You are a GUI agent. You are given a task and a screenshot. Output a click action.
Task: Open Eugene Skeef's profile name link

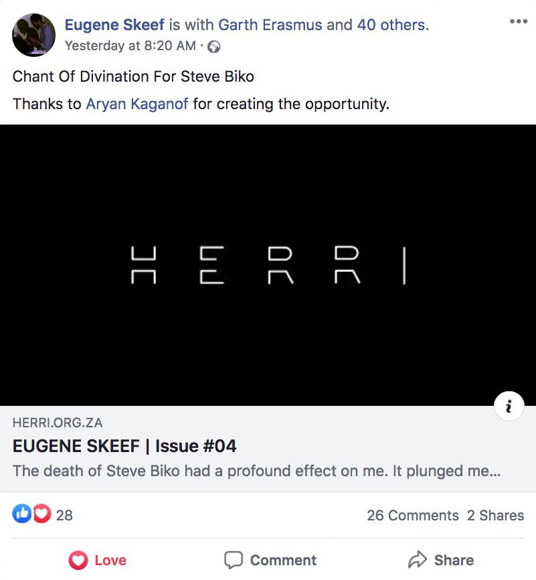coord(114,25)
